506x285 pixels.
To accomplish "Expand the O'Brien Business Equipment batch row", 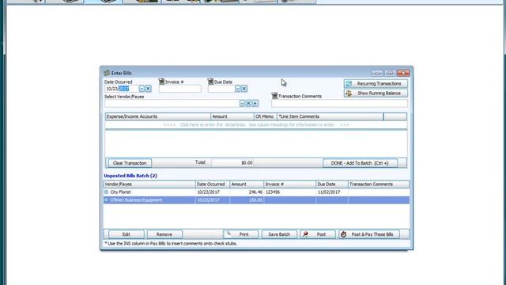I will coord(106,200).
